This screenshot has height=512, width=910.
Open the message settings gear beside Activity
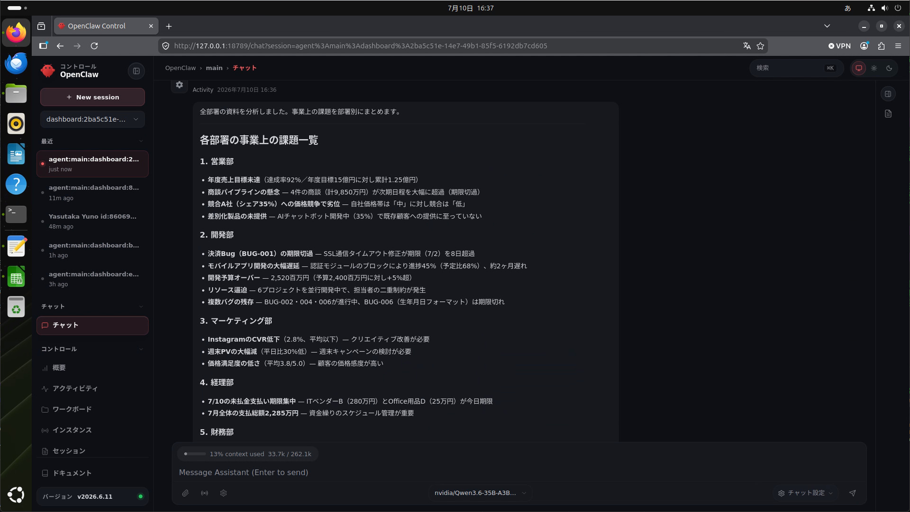click(179, 85)
